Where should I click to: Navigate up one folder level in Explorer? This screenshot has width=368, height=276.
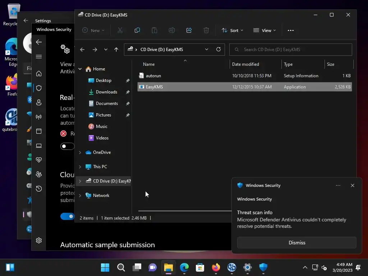[116, 50]
